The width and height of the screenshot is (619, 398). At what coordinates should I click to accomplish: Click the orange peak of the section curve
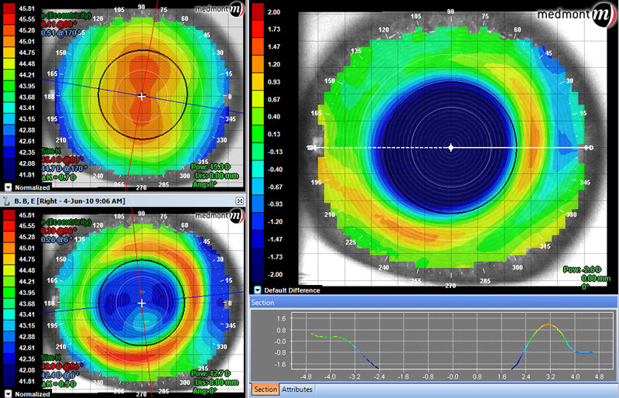click(549, 325)
